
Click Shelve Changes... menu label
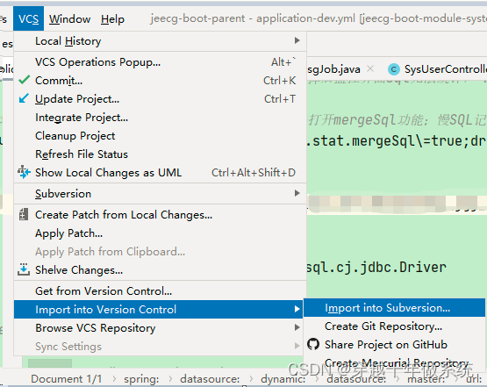(79, 270)
